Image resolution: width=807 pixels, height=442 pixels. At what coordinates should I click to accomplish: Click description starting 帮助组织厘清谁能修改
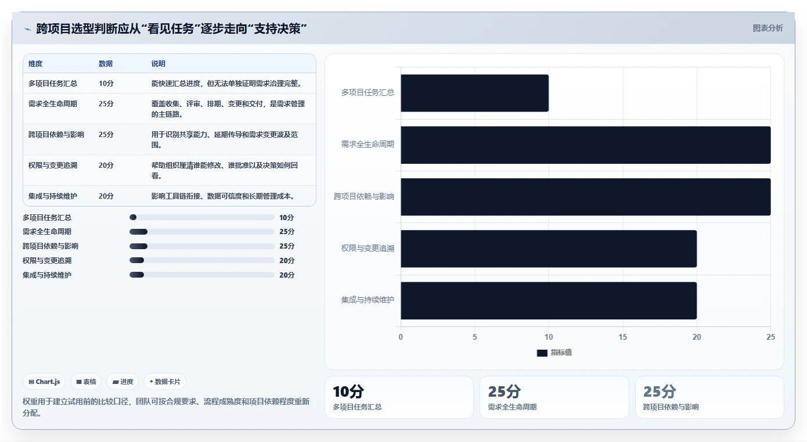[225, 170]
